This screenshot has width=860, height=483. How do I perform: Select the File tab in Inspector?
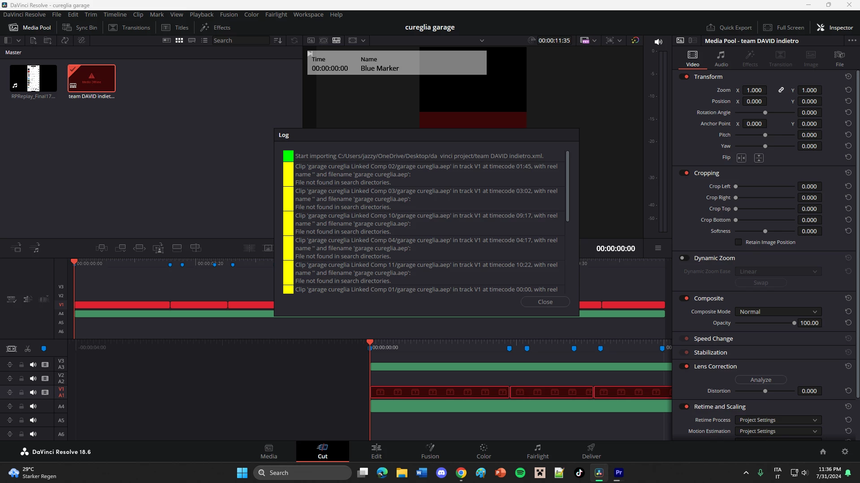839,59
